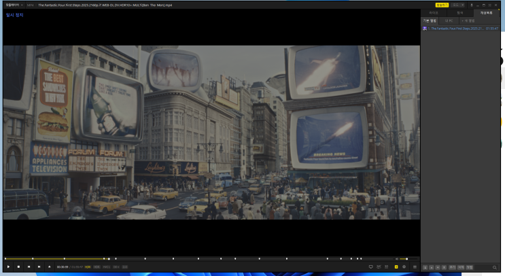This screenshot has width=505, height=276.
Task: Click the first chapter marker on seek bar
Action: point(5,258)
